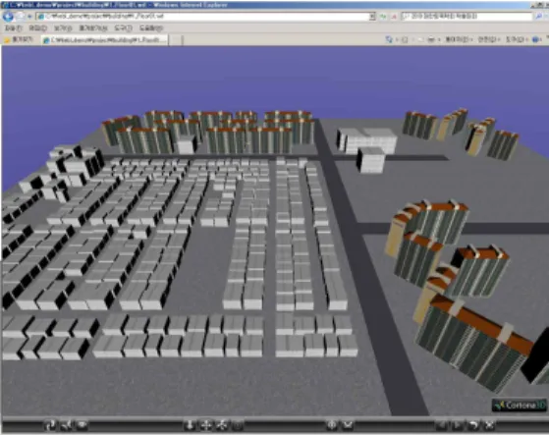Select the Study (examine) navigation mode icon
The height and width of the screenshot is (435, 549).
pyautogui.click(x=82, y=425)
